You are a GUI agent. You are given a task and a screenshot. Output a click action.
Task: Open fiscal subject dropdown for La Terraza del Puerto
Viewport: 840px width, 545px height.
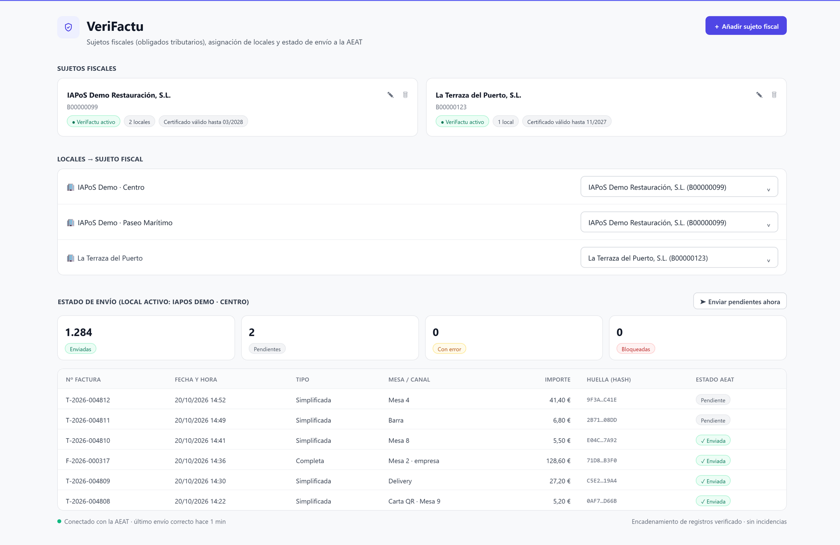click(679, 258)
